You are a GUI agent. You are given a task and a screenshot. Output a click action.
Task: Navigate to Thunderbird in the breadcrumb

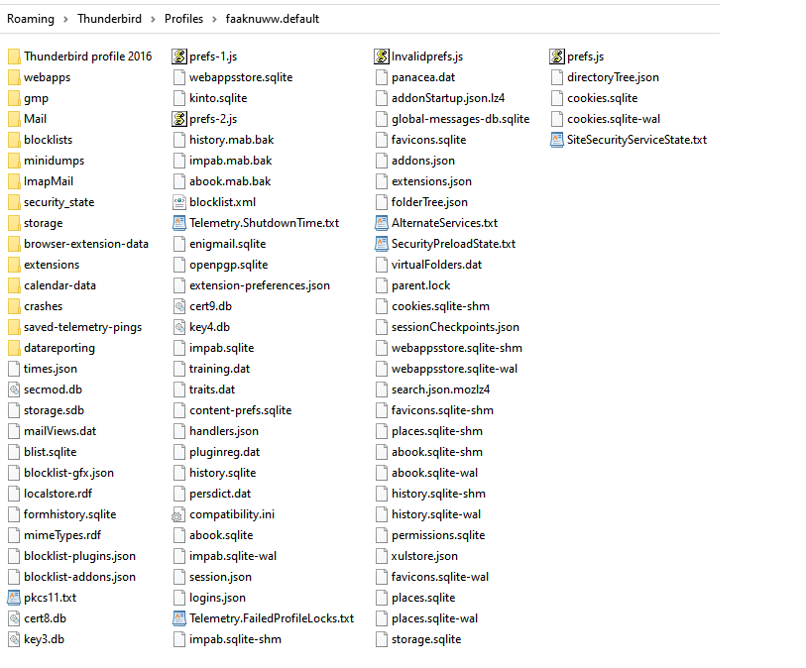(x=109, y=19)
